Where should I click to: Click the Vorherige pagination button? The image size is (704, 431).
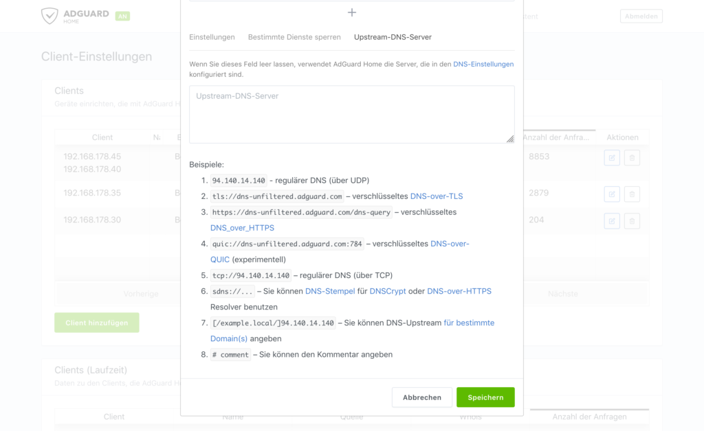click(141, 294)
